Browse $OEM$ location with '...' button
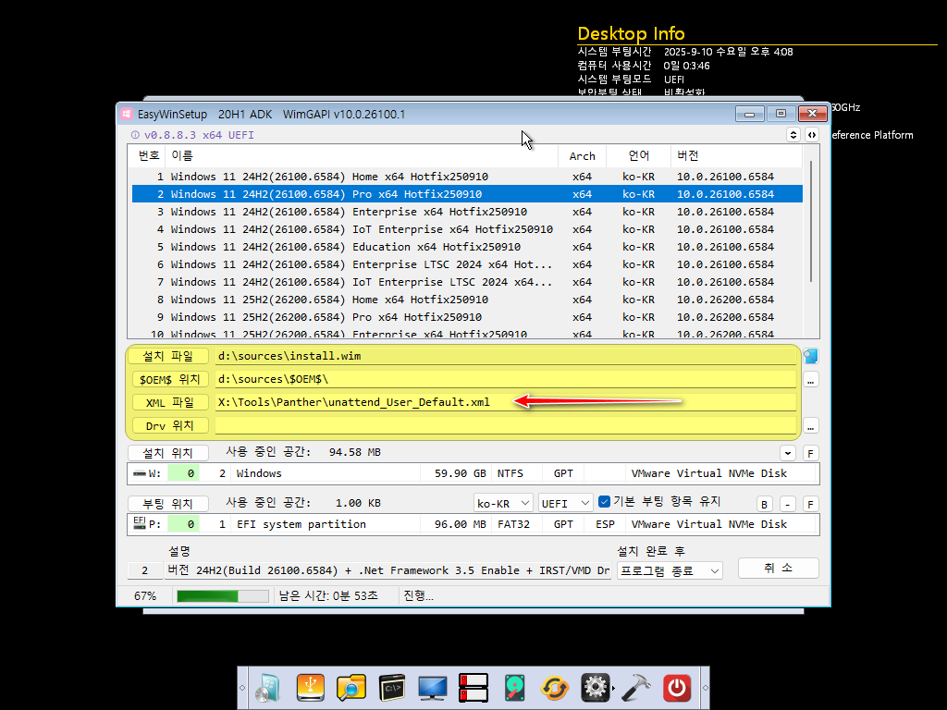Image resolution: width=947 pixels, height=710 pixels. (810, 380)
